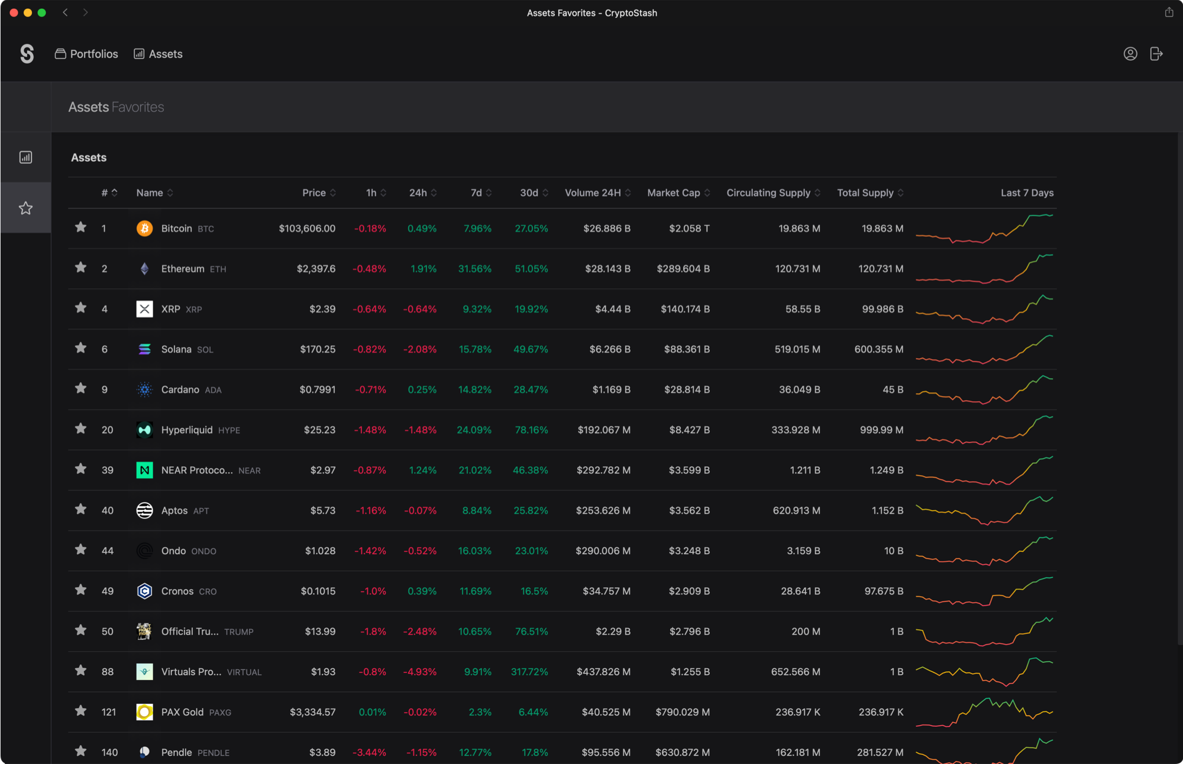The image size is (1183, 764).
Task: Sort by 24h change column
Action: (423, 193)
